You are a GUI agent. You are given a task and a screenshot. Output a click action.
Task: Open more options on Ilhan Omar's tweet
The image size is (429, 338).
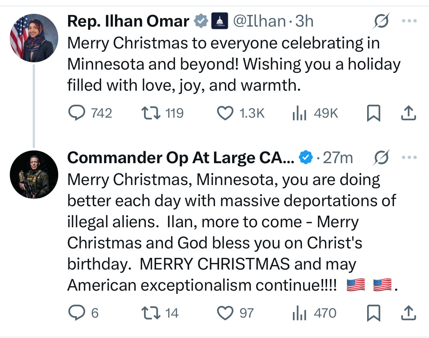click(x=409, y=21)
